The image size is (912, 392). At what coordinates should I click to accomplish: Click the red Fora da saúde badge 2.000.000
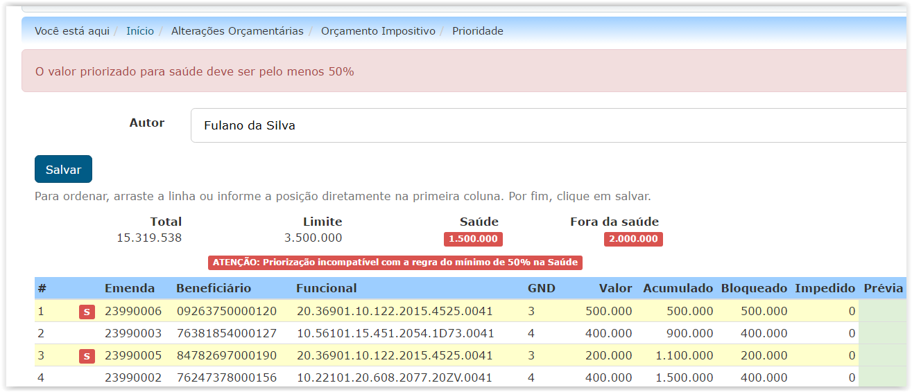tap(633, 239)
